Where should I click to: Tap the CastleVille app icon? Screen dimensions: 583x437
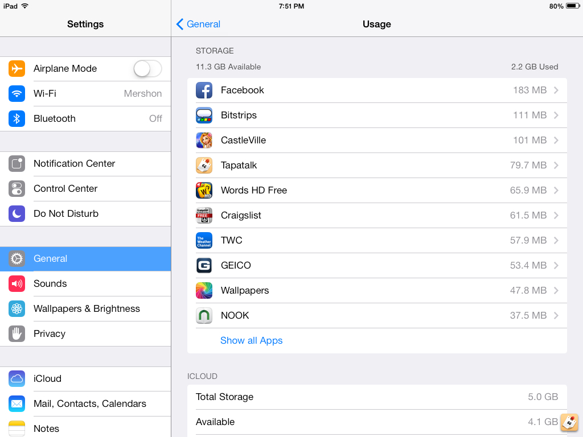(x=204, y=141)
